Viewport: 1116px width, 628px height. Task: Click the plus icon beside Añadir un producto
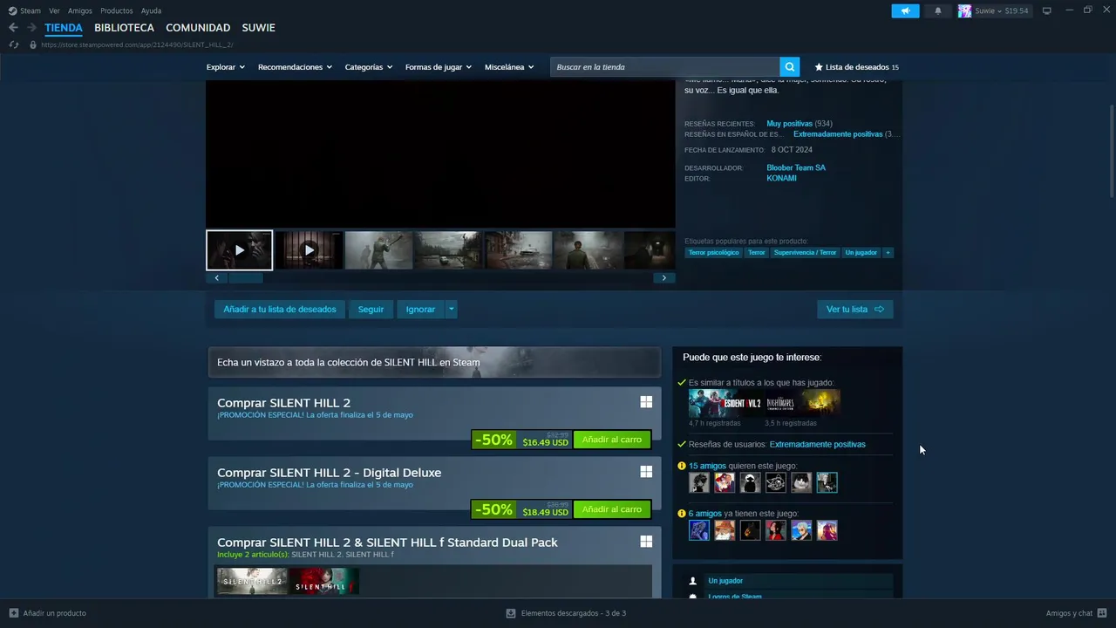click(13, 613)
